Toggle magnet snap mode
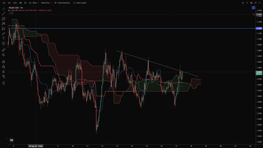This screenshot has height=148, width=263. click(3, 62)
